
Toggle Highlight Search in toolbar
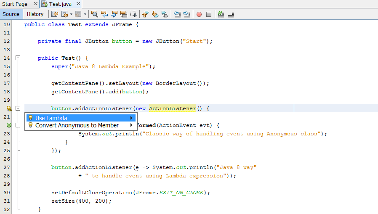123,14
